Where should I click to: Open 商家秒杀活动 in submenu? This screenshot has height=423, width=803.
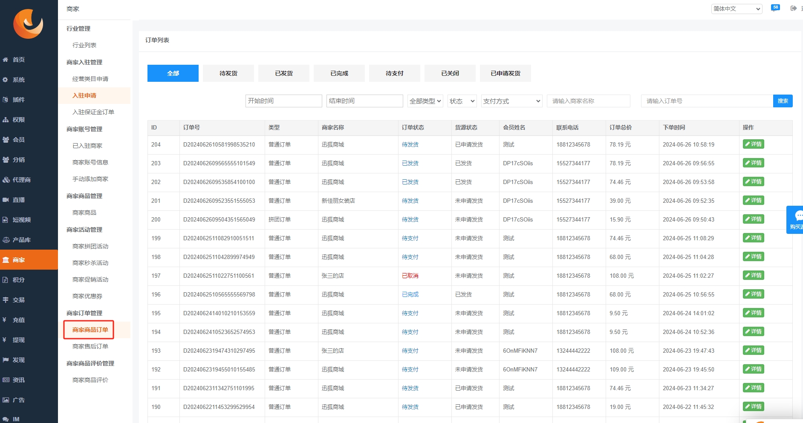90,263
